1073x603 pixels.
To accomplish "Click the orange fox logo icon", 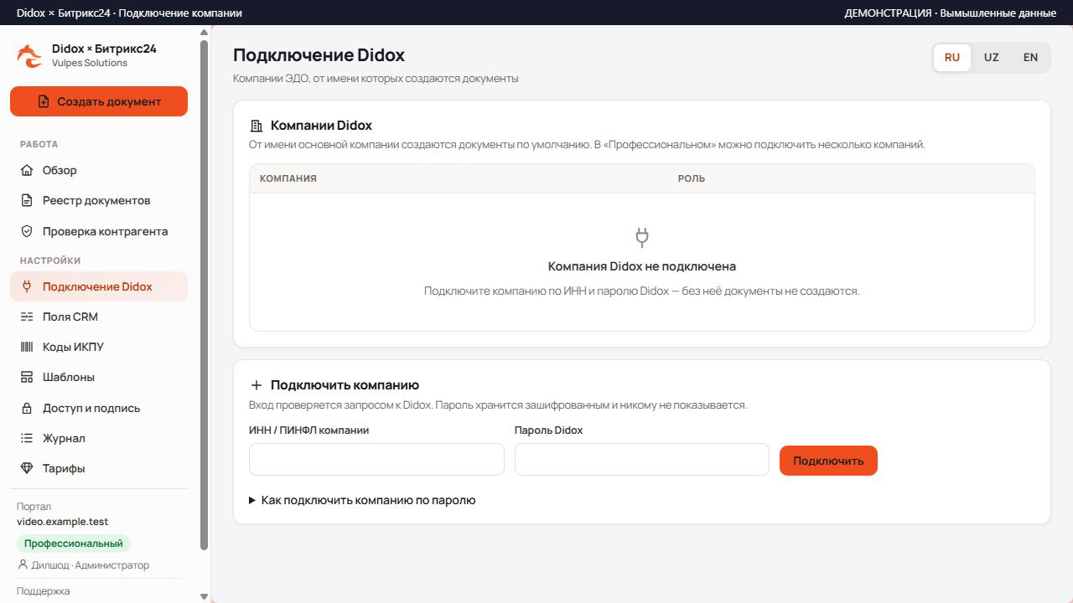I will (x=29, y=56).
